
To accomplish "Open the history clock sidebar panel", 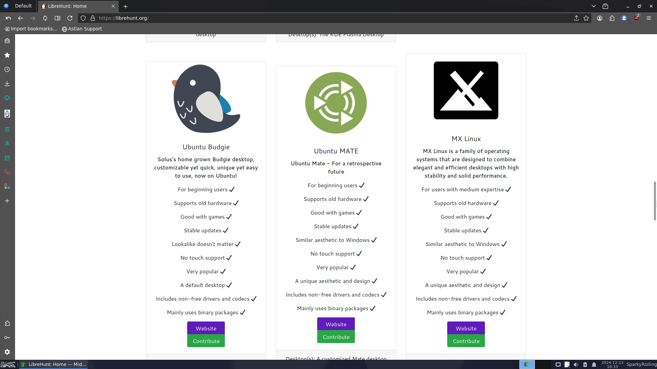I will tap(7, 69).
